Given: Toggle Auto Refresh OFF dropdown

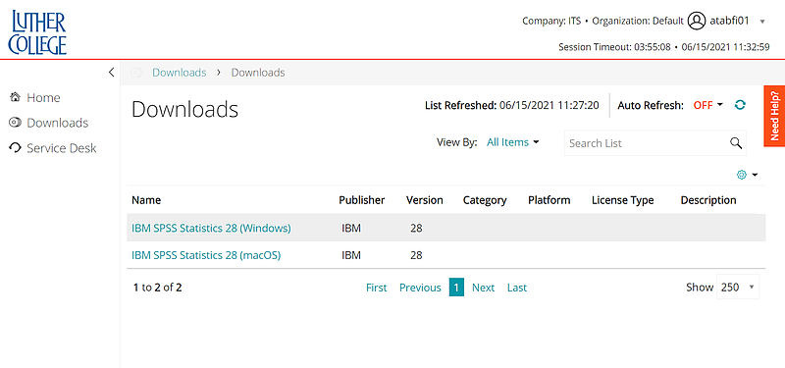Looking at the screenshot, I should click(x=707, y=105).
